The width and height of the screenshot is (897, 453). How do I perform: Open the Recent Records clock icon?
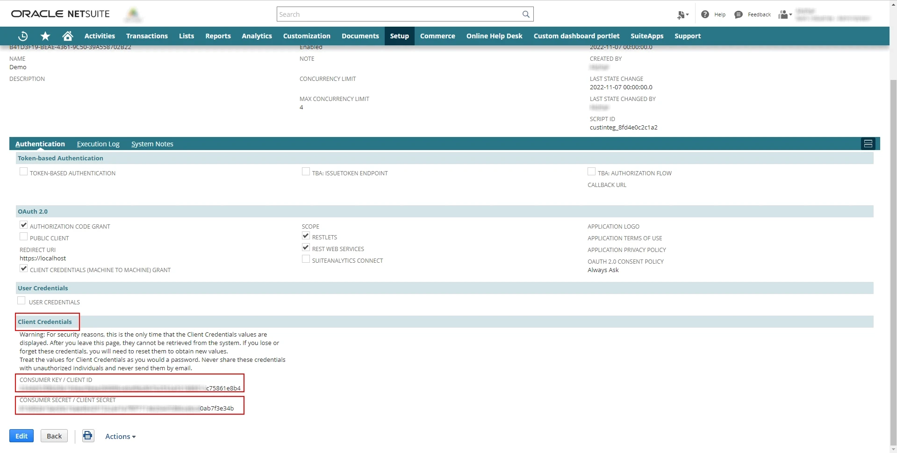pos(23,36)
